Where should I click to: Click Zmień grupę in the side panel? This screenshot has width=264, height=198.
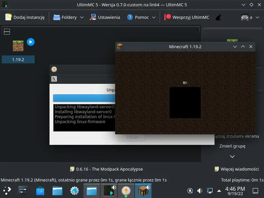click(232, 146)
